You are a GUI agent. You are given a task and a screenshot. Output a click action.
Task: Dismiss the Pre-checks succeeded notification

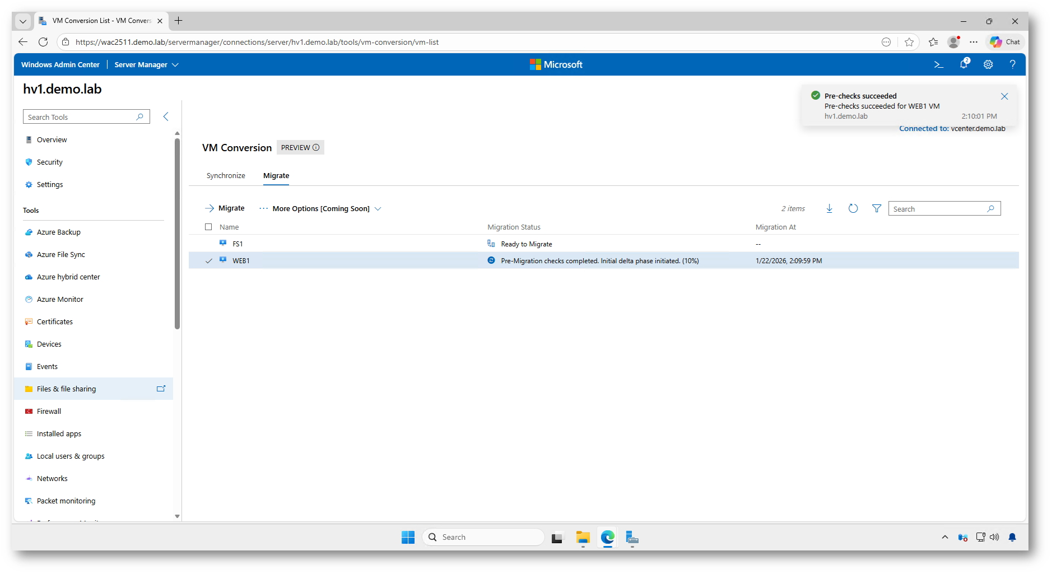click(1004, 96)
